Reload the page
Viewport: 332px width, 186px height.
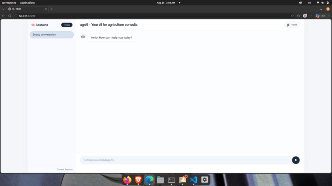click(9, 16)
